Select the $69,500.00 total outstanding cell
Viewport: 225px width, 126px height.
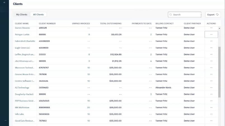[x=115, y=107]
